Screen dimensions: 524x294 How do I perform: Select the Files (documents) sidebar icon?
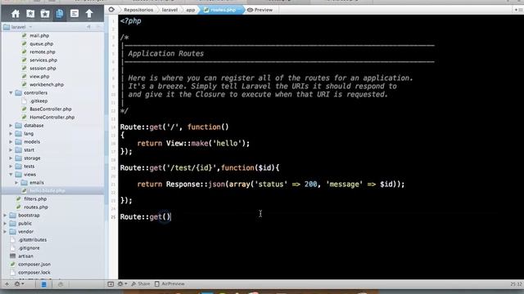[x=60, y=14]
